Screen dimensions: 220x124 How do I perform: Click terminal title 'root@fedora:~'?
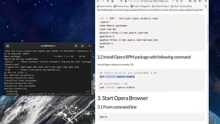(48, 46)
